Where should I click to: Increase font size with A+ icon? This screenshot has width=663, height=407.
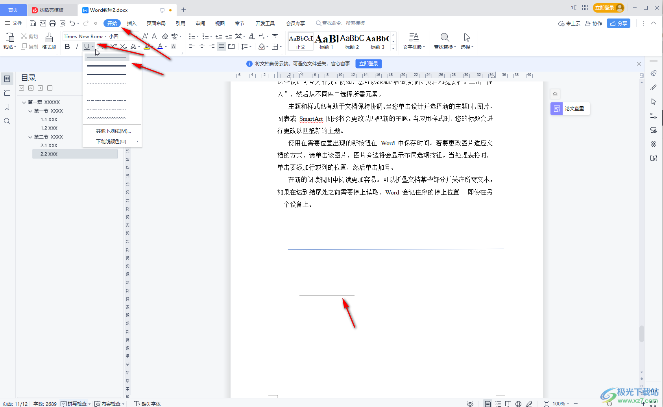(145, 36)
